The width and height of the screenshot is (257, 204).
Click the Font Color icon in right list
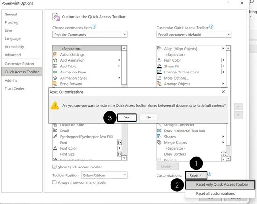tap(159, 60)
